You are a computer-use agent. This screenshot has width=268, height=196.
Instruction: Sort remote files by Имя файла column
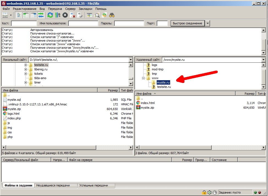185,94
